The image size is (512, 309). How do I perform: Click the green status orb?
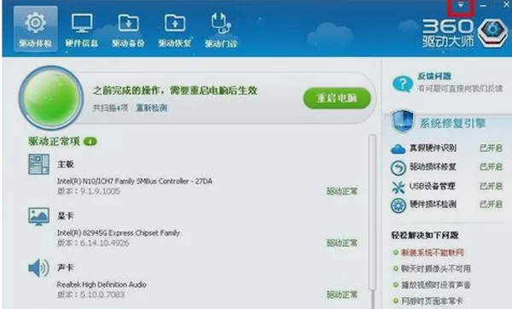coord(51,97)
